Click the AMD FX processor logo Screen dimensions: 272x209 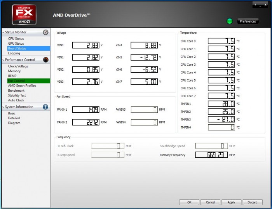pyautogui.click(x=24, y=15)
